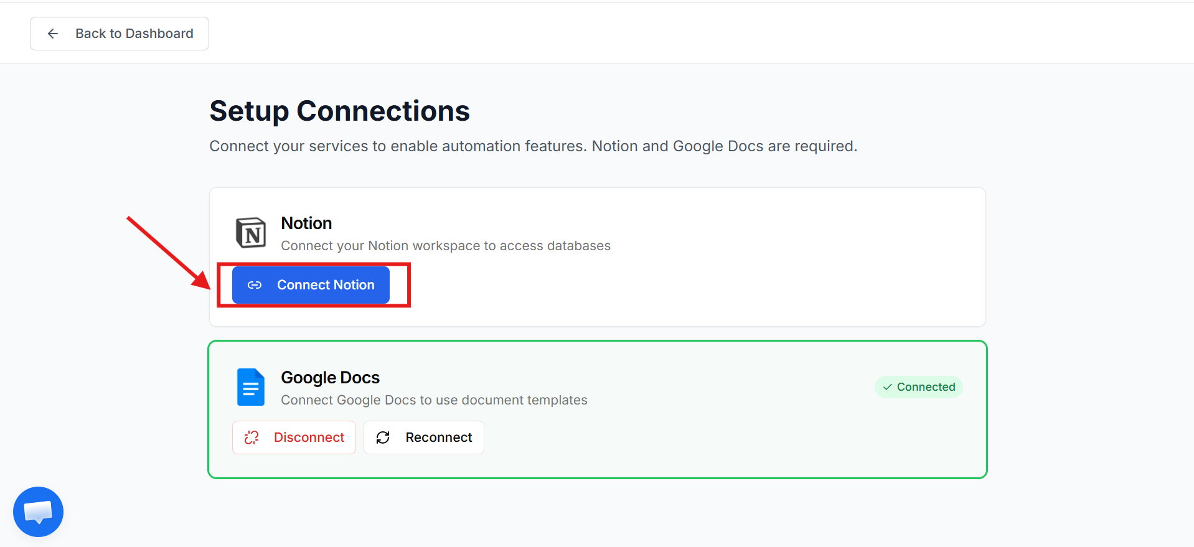Click the Connected status badge
The height and width of the screenshot is (547, 1194).
(x=919, y=387)
